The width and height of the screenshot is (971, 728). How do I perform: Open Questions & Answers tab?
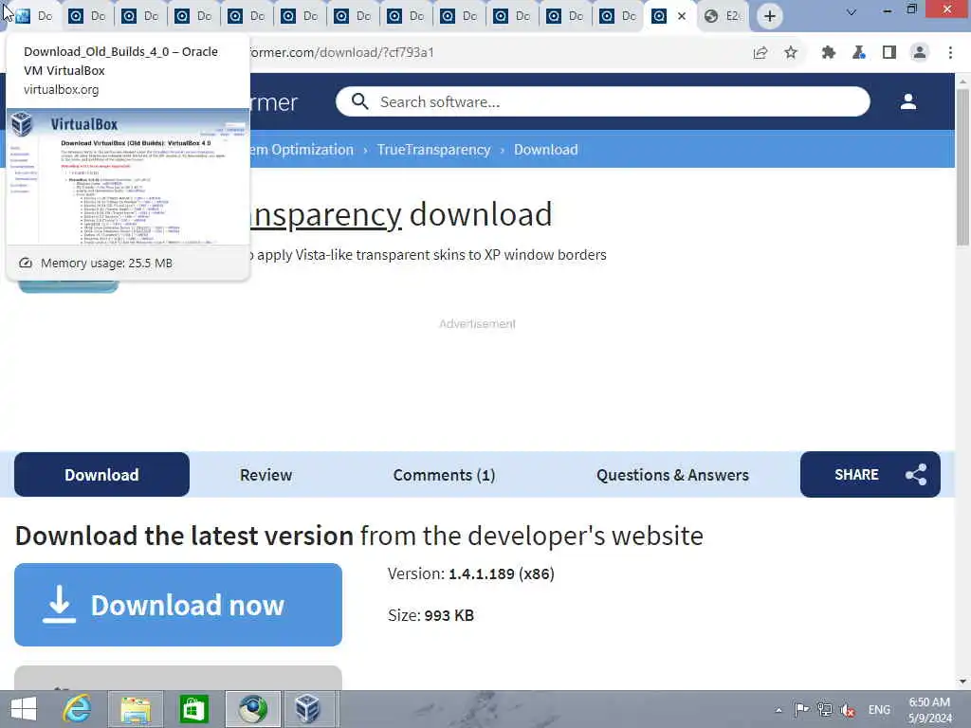[672, 475]
